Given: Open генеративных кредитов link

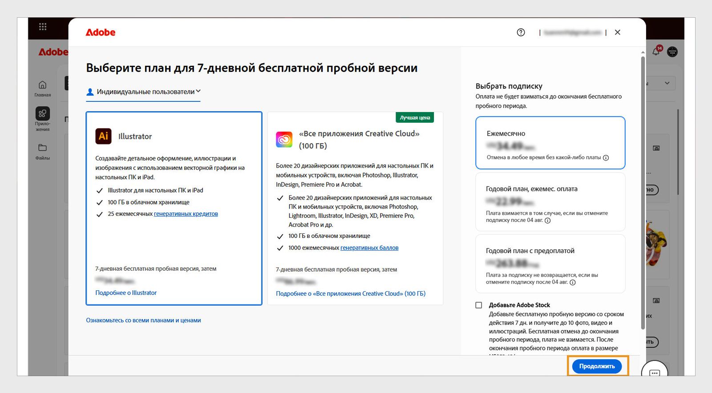Looking at the screenshot, I should (x=186, y=214).
